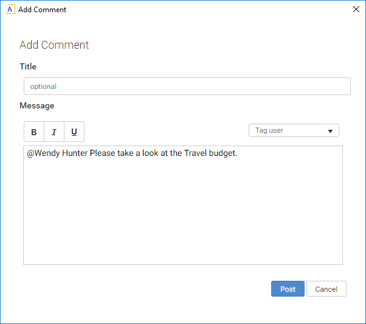Click the Title field label
This screenshot has width=366, height=324.
point(28,66)
